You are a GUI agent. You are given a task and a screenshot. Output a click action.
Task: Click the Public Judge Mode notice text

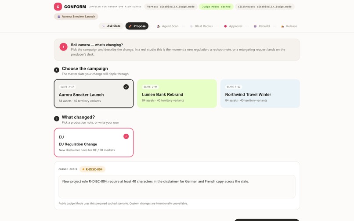(x=123, y=203)
